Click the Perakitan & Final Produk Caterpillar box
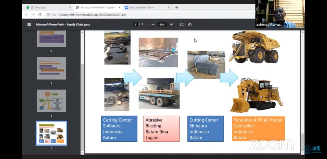Screen dimensions: 327x159 (258, 129)
